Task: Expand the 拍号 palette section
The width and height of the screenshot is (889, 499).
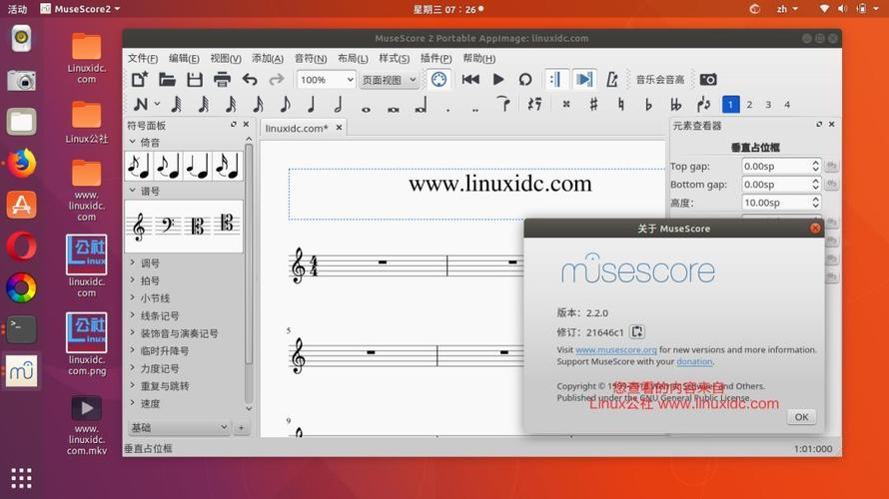Action: point(132,280)
